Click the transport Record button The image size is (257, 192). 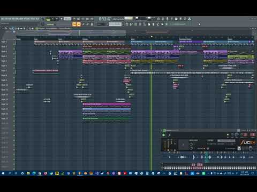[62, 19]
